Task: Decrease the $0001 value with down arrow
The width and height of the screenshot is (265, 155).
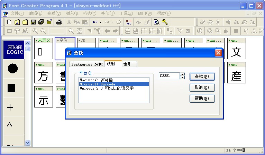Action: (183, 77)
